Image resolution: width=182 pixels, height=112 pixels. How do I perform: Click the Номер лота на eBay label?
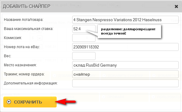point(22,47)
